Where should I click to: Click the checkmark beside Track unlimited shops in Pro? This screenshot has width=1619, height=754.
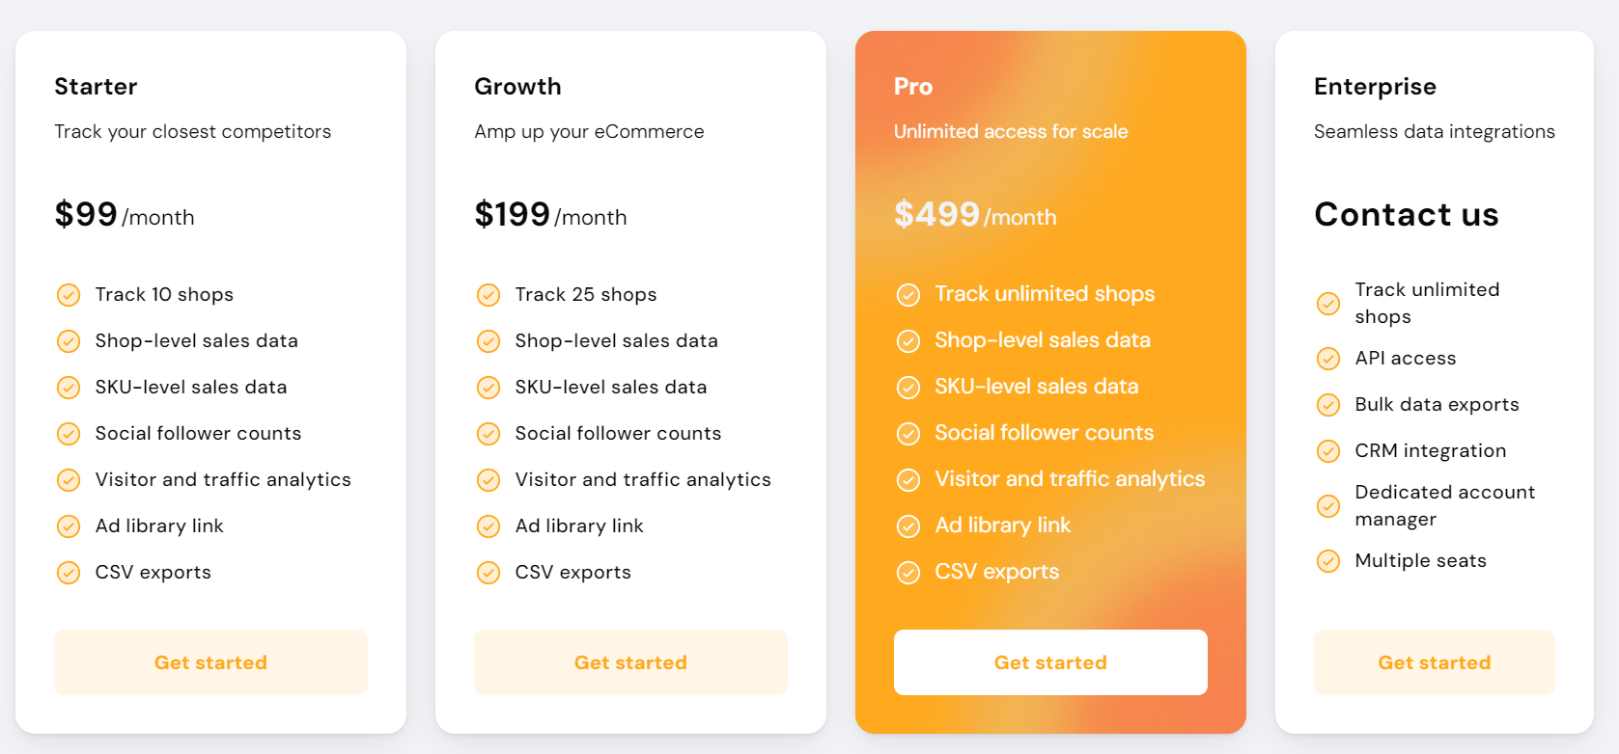coord(908,294)
